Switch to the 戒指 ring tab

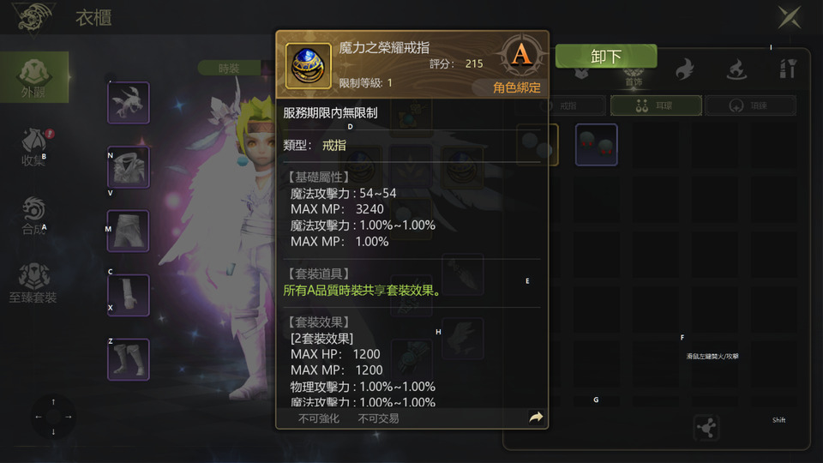[561, 105]
